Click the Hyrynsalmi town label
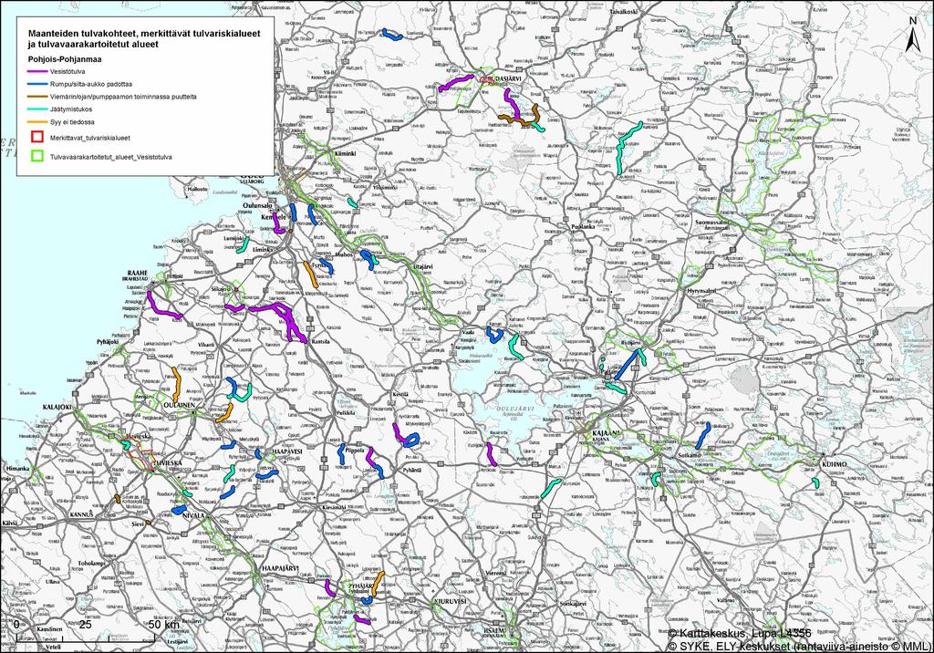This screenshot has height=653, width=934. (701, 291)
